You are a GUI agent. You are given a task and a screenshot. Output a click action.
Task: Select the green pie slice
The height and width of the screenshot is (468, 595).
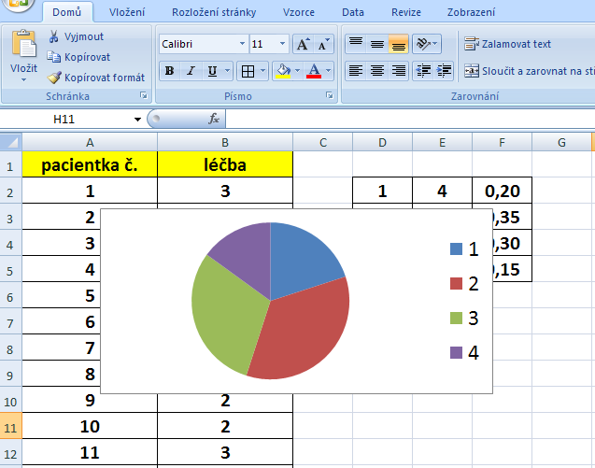[x=228, y=311]
